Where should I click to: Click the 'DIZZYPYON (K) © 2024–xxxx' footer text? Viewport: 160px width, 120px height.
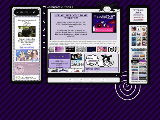tap(80, 89)
